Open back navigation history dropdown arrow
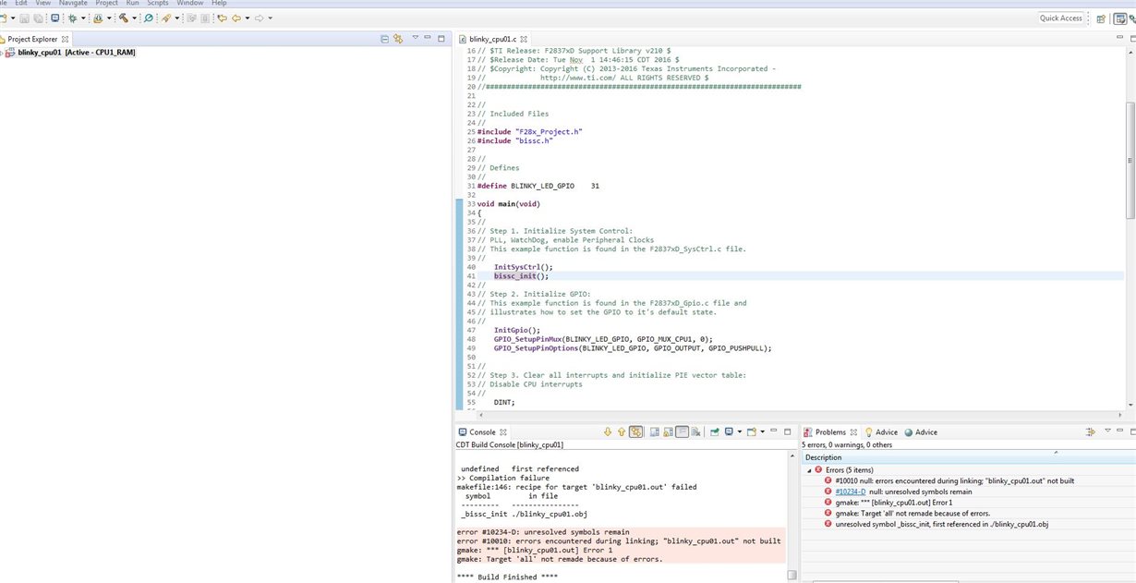Screen dimensions: 1136x583 point(248,18)
